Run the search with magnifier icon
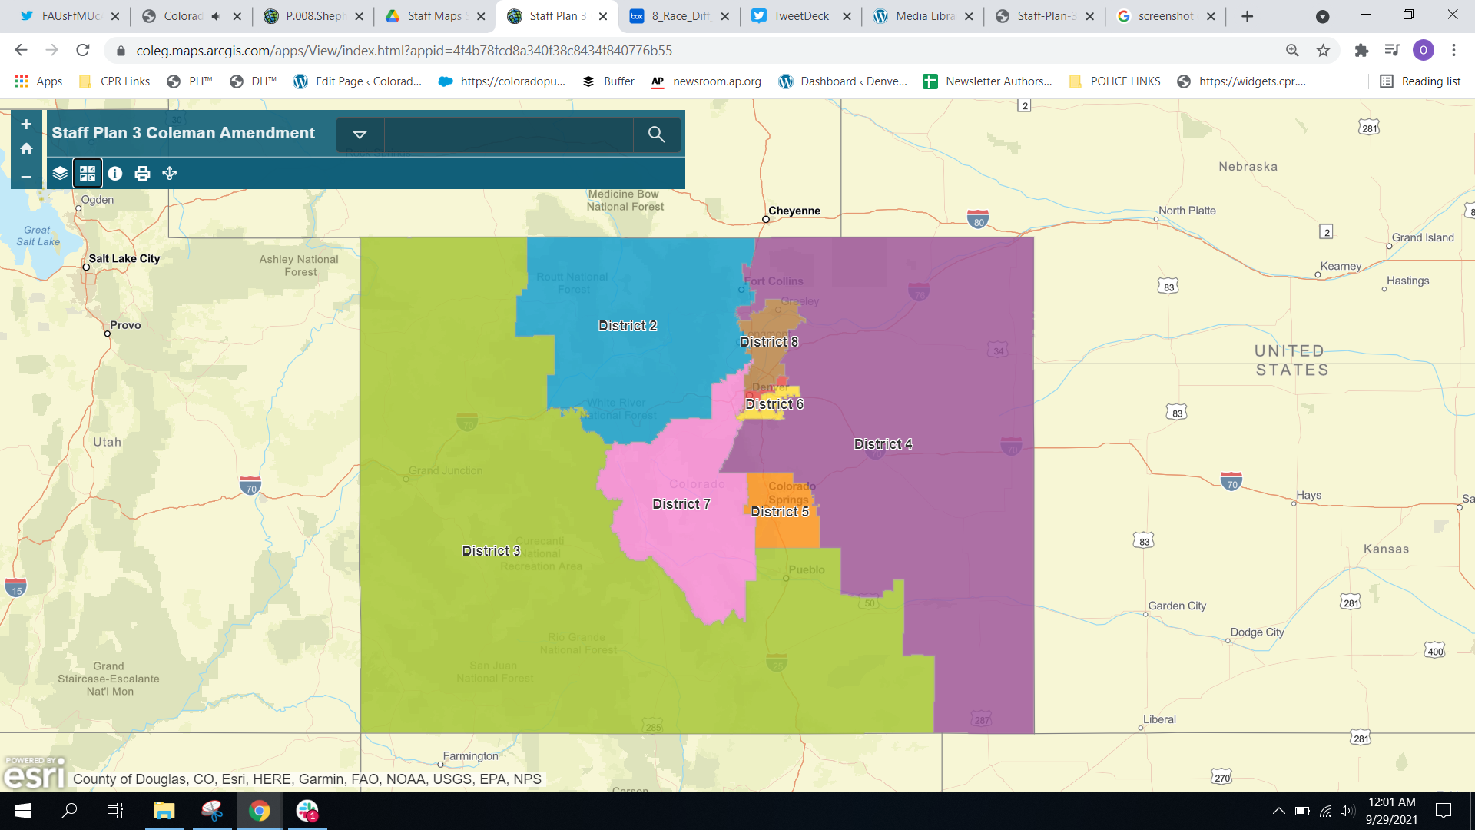This screenshot has width=1475, height=830. [657, 134]
